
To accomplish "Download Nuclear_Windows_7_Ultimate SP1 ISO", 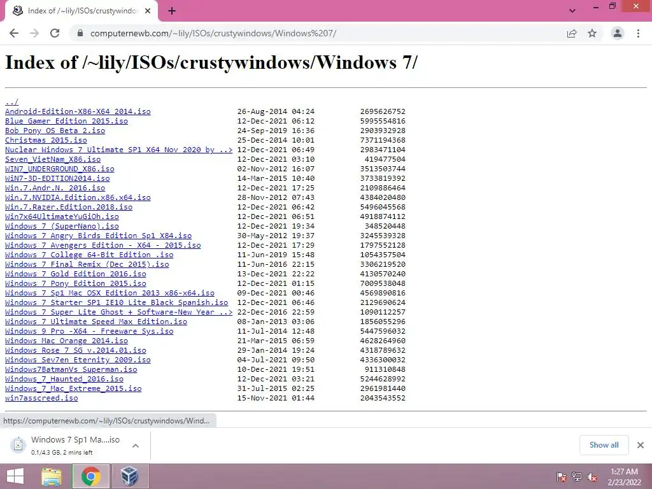I will (x=119, y=150).
